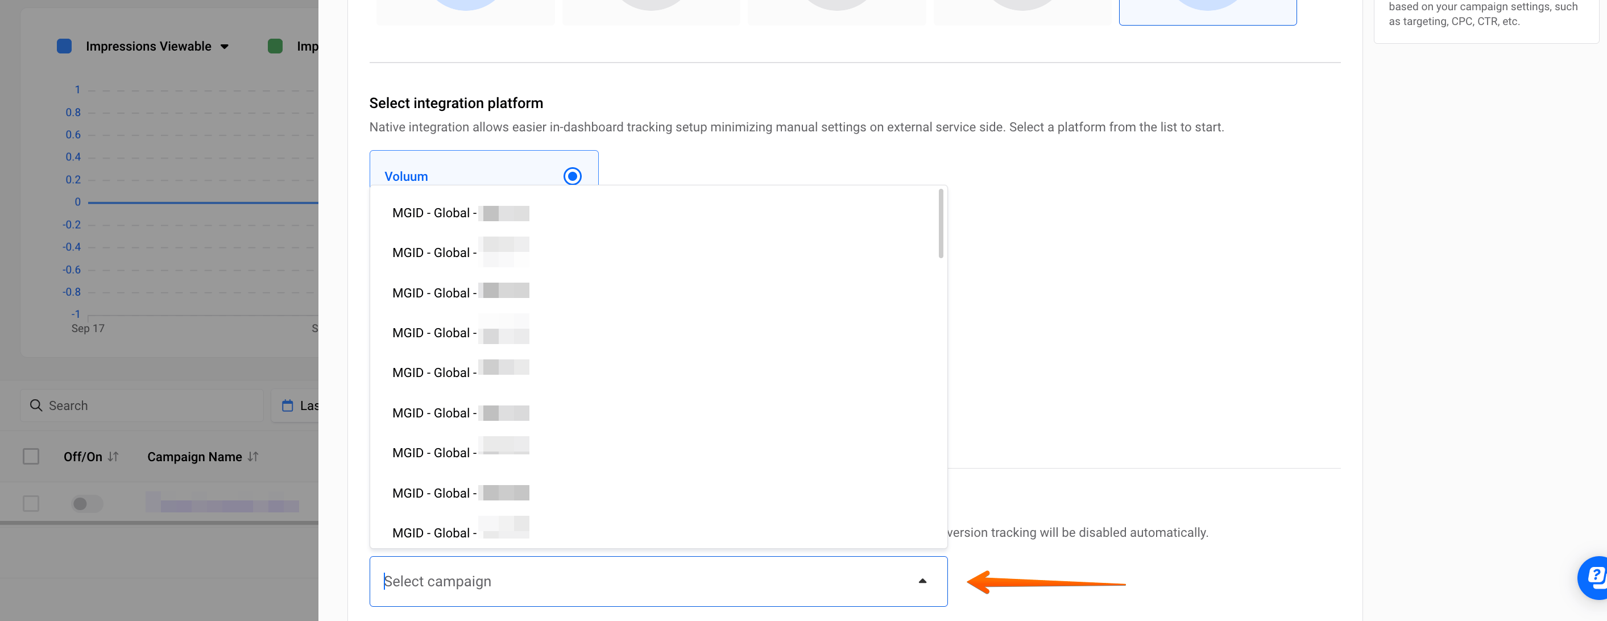Click the campaign list dropdown scrollbar
The image size is (1607, 621).
[940, 225]
